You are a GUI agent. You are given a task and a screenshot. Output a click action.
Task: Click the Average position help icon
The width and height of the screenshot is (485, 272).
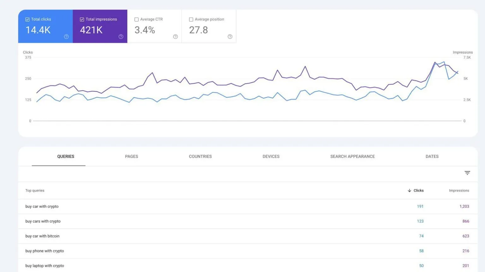[x=230, y=37]
